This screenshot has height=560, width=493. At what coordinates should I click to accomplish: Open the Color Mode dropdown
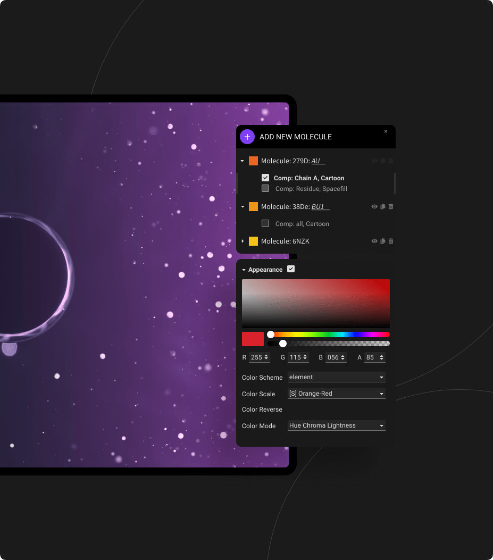336,425
